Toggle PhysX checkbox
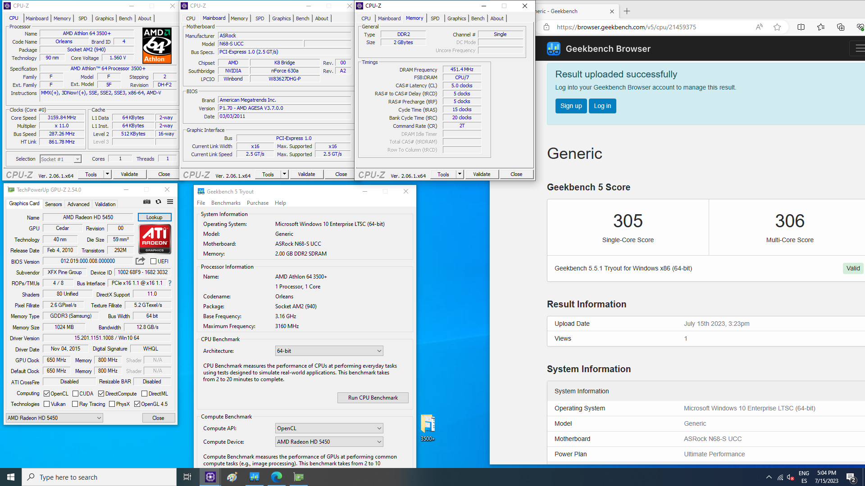 pyautogui.click(x=112, y=404)
